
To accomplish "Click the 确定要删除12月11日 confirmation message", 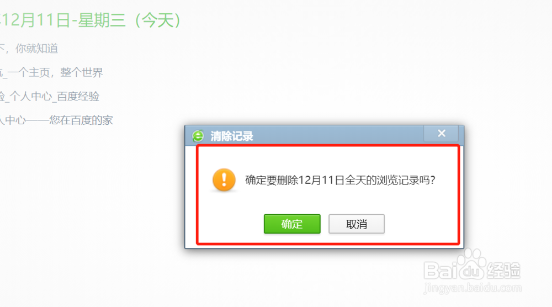I will (340, 180).
